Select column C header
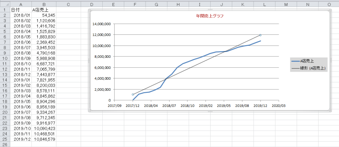Screen dimensions: 339x147 (x=68, y=5)
